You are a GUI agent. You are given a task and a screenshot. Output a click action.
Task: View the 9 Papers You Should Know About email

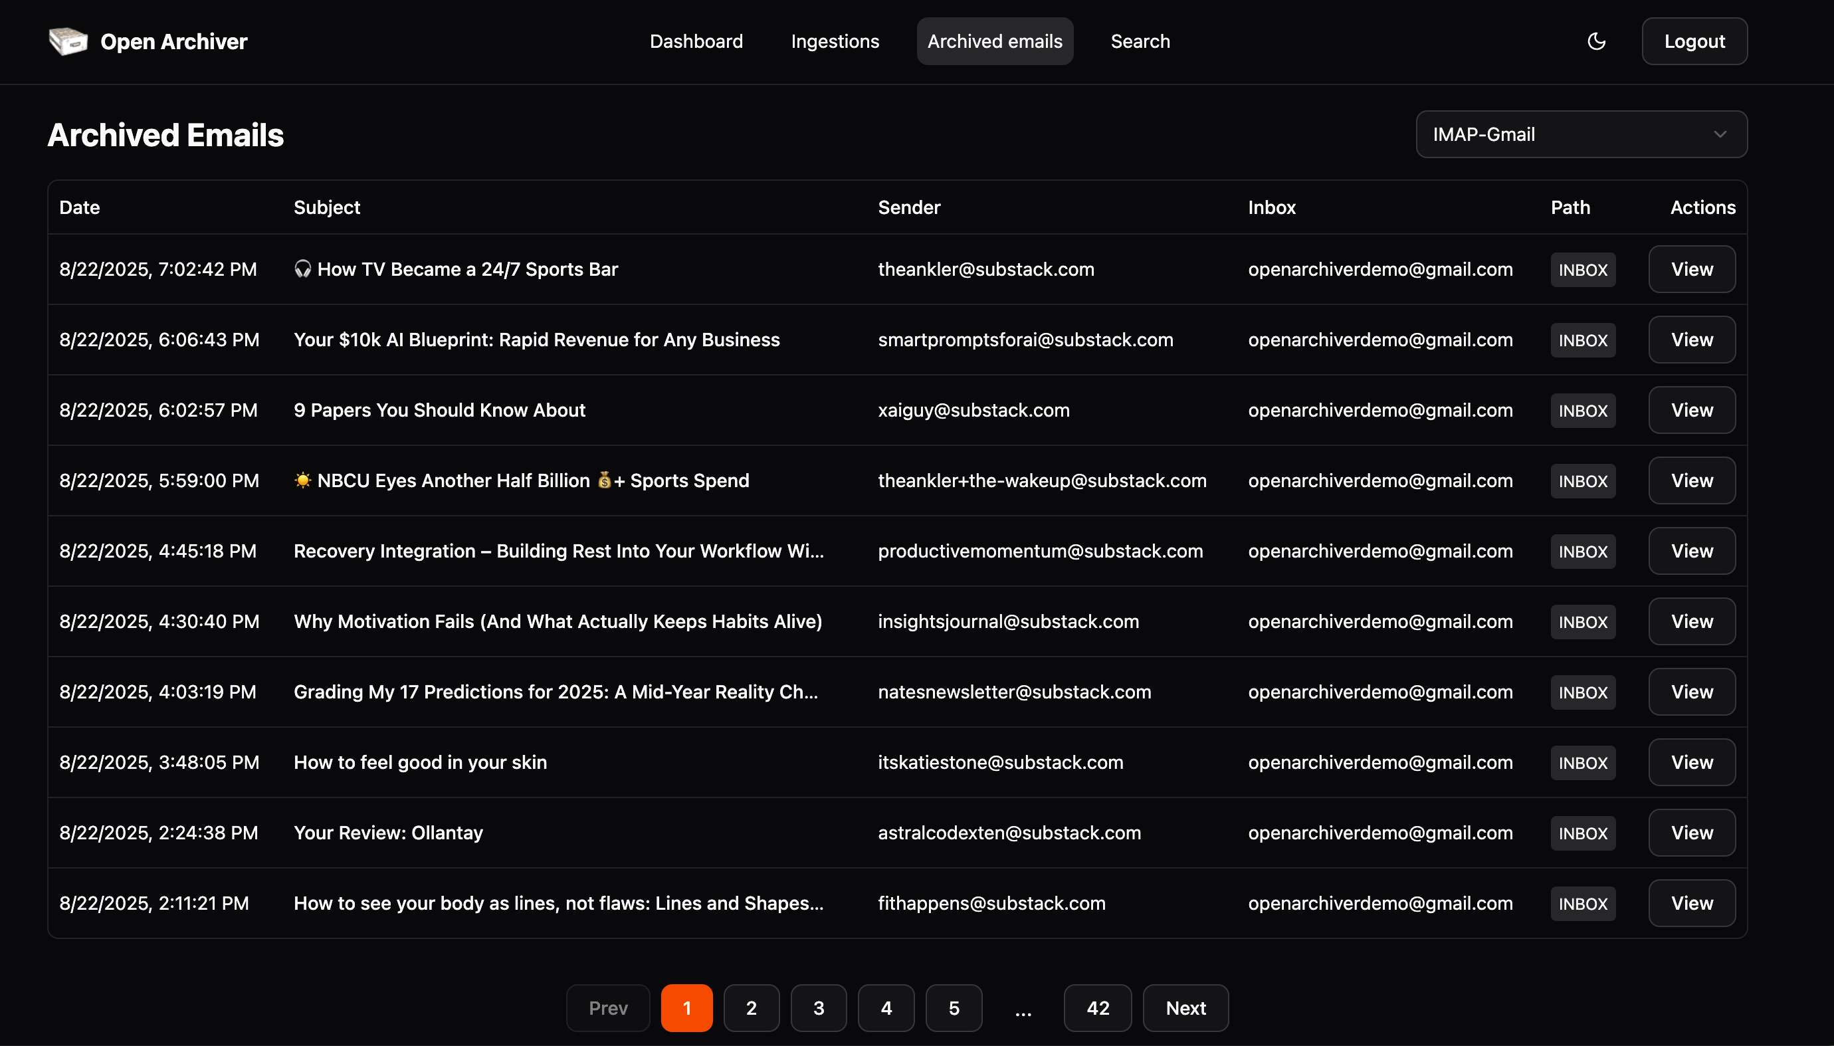(1691, 410)
